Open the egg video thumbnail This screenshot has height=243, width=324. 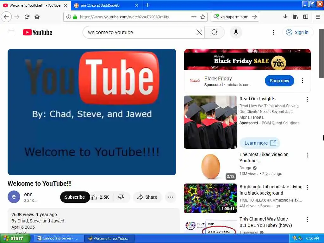click(x=210, y=166)
